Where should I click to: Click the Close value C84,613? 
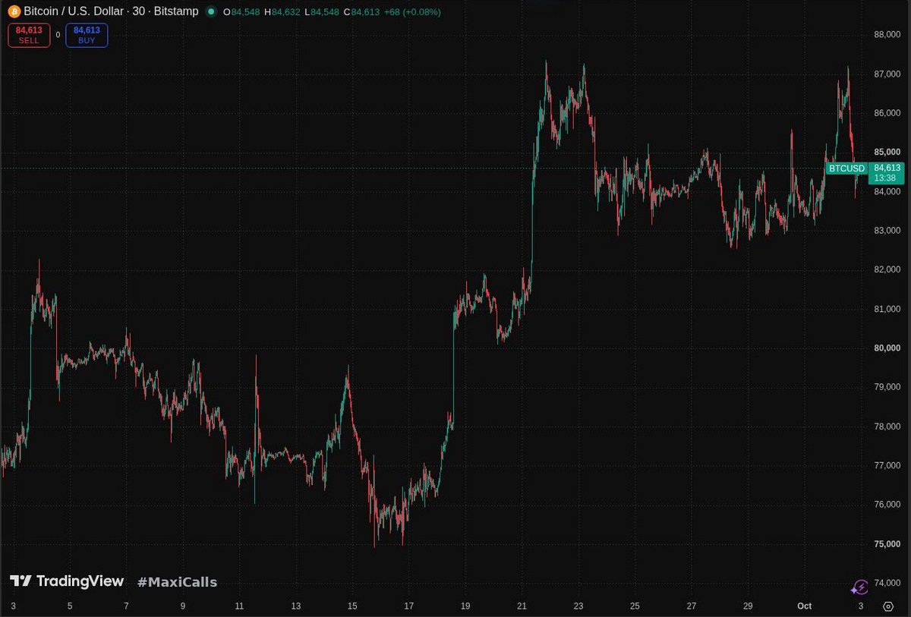point(361,12)
